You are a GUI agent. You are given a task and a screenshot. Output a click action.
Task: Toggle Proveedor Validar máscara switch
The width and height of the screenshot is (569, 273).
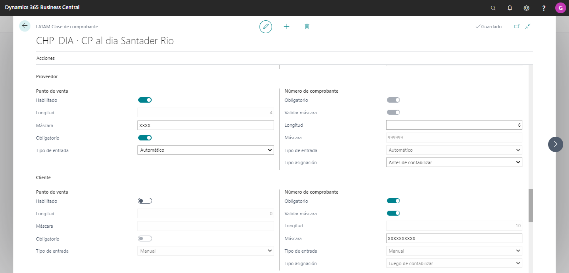click(393, 112)
